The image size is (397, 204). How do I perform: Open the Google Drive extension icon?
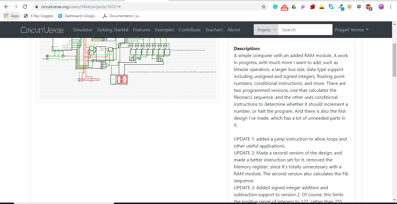pyautogui.click(x=294, y=7)
